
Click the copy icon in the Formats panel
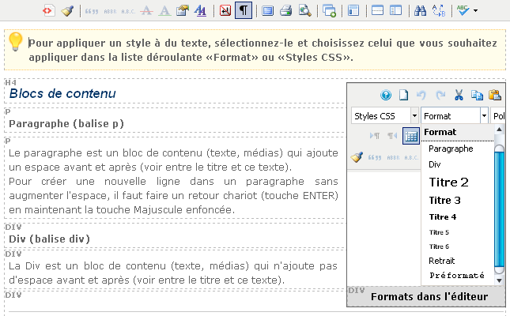[x=477, y=95]
